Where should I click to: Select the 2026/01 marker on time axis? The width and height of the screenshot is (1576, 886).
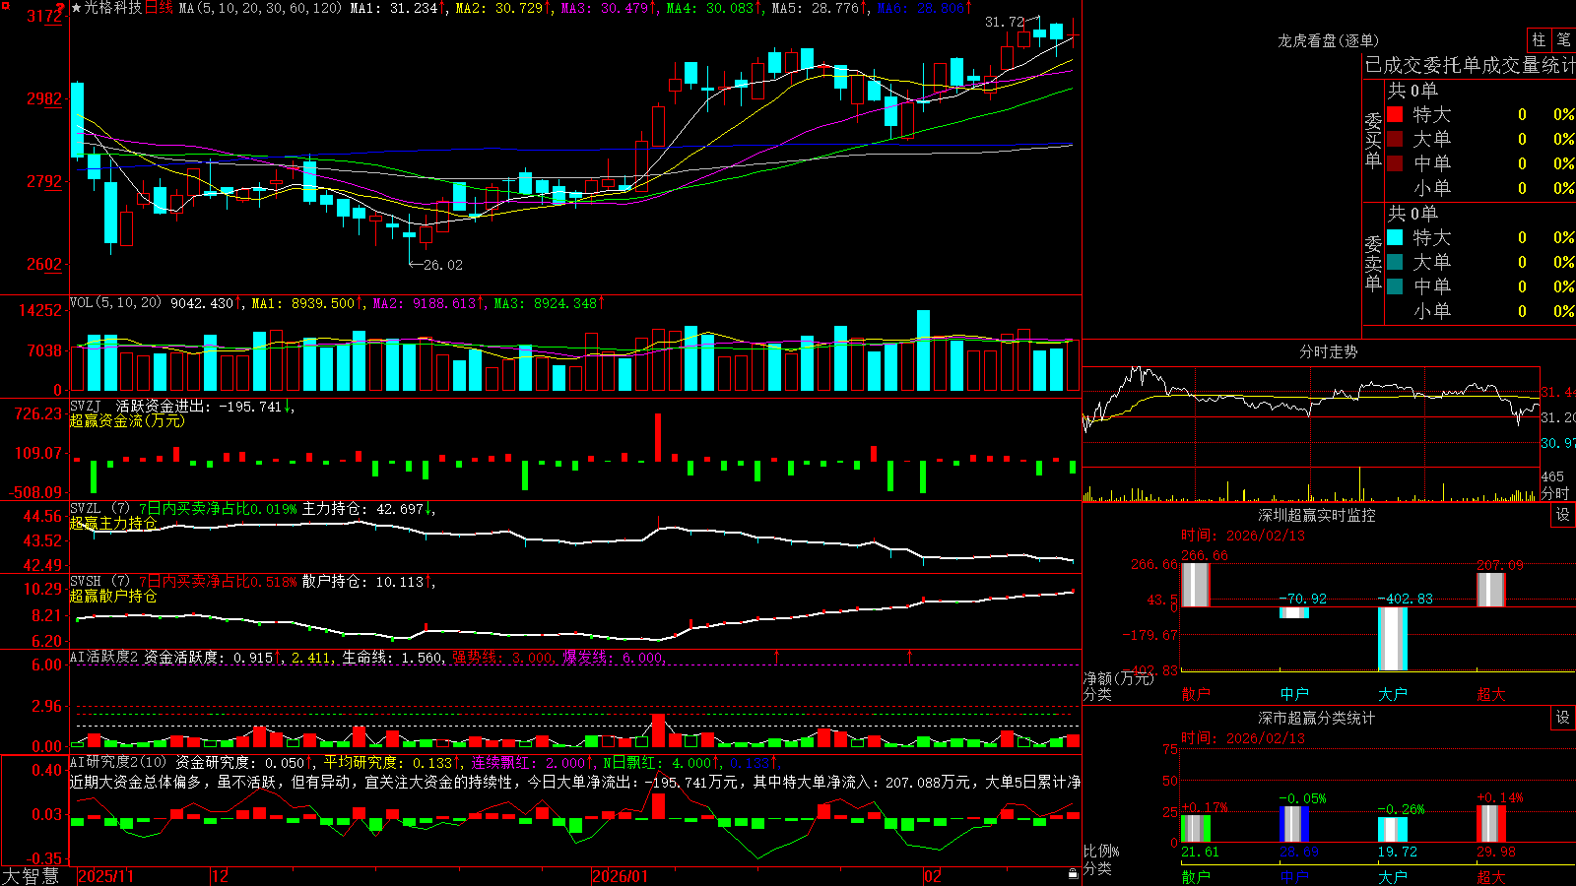(x=621, y=876)
